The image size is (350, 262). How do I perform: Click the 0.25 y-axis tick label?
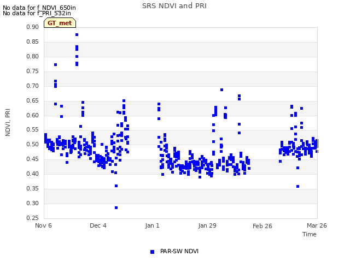(32, 218)
